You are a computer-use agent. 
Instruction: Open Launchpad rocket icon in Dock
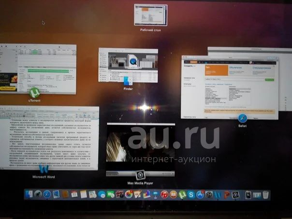click(38, 194)
